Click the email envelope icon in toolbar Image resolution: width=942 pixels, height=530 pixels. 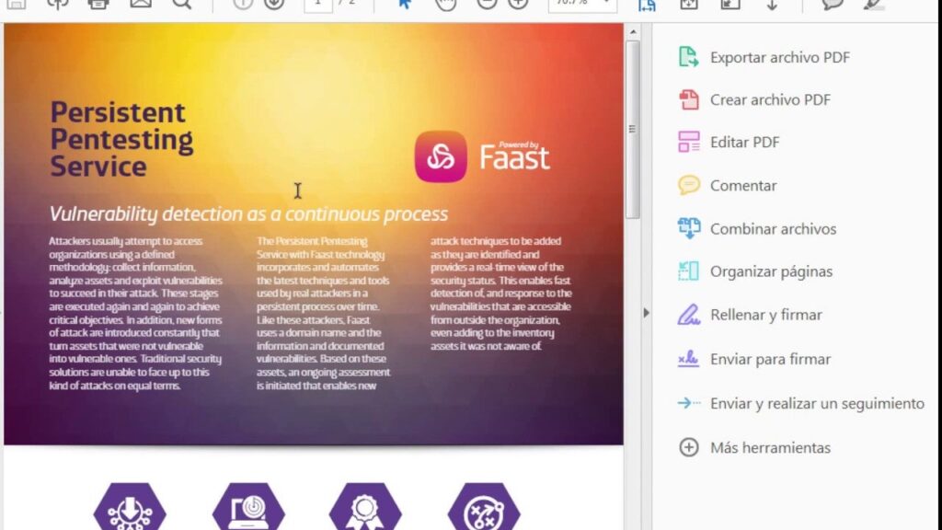pyautogui.click(x=140, y=4)
